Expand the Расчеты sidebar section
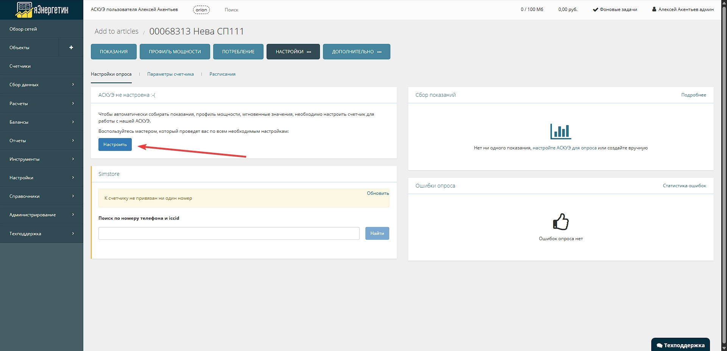This screenshot has width=727, height=351. click(42, 103)
